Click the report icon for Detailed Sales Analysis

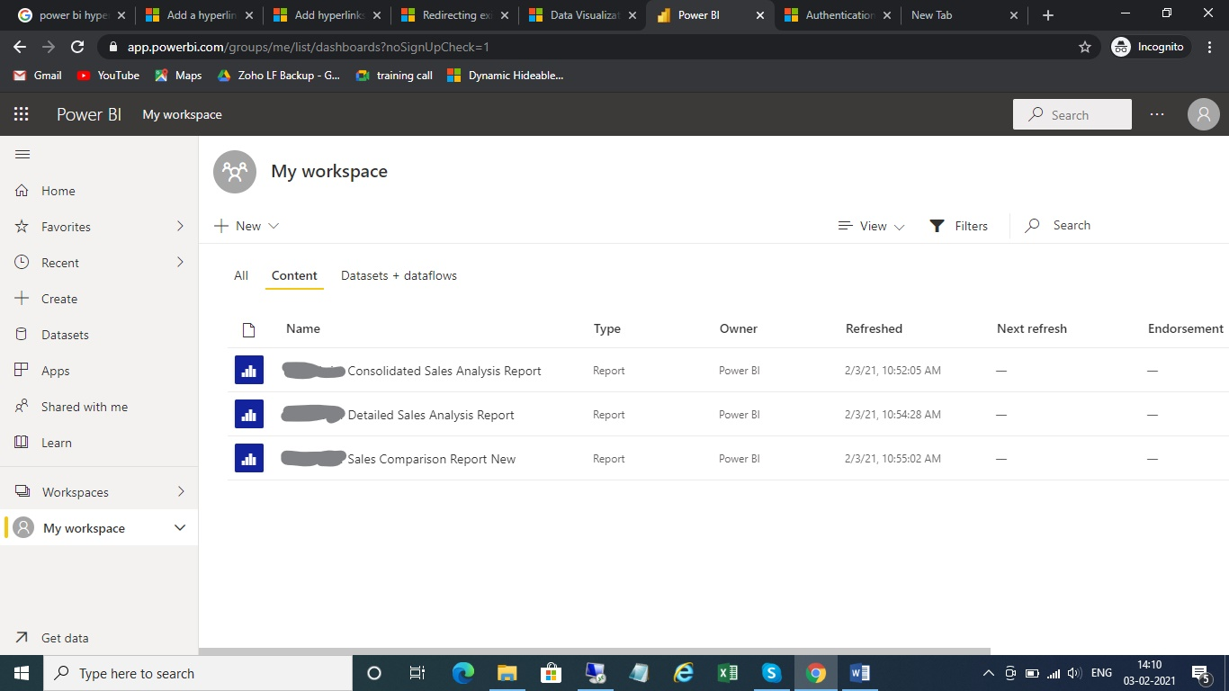249,415
